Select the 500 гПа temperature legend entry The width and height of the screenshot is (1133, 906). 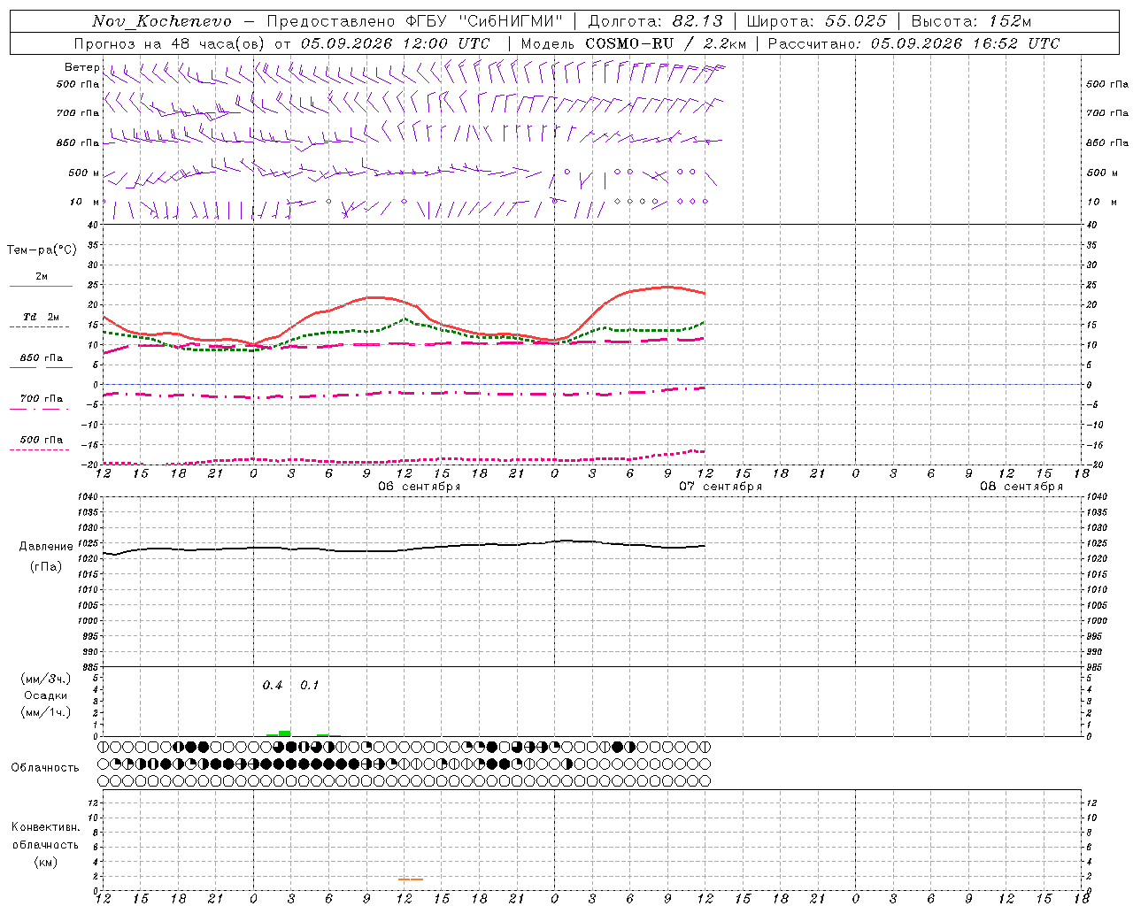click(x=41, y=440)
